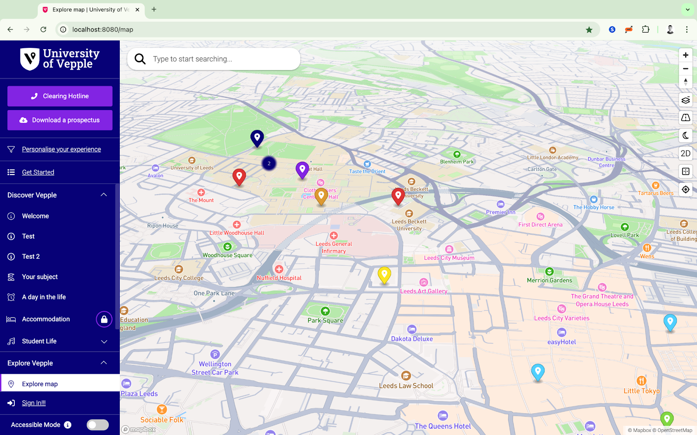The width and height of the screenshot is (697, 435).
Task: Open the cluster marker labeled 2
Action: [269, 164]
